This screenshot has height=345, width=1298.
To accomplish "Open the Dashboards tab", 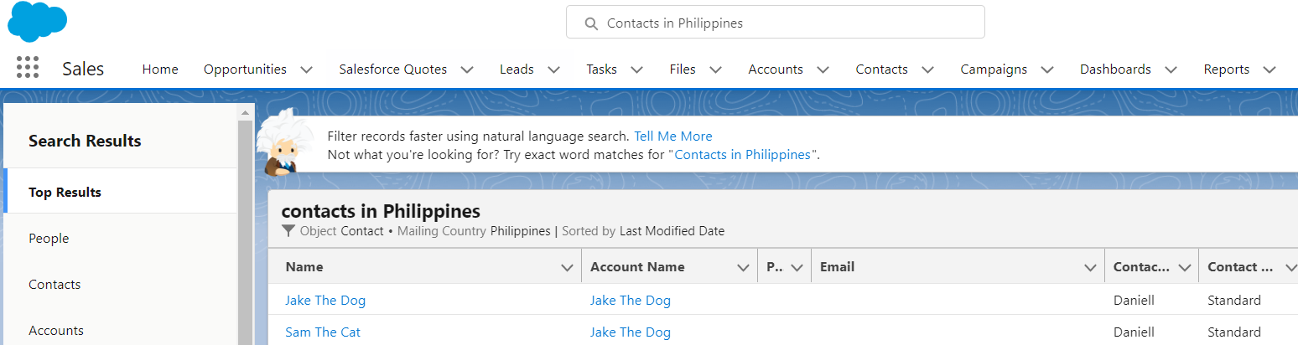I will pos(1115,70).
